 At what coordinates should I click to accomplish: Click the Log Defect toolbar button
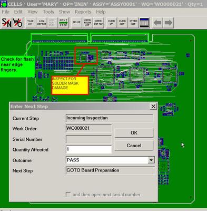[x=42, y=23]
